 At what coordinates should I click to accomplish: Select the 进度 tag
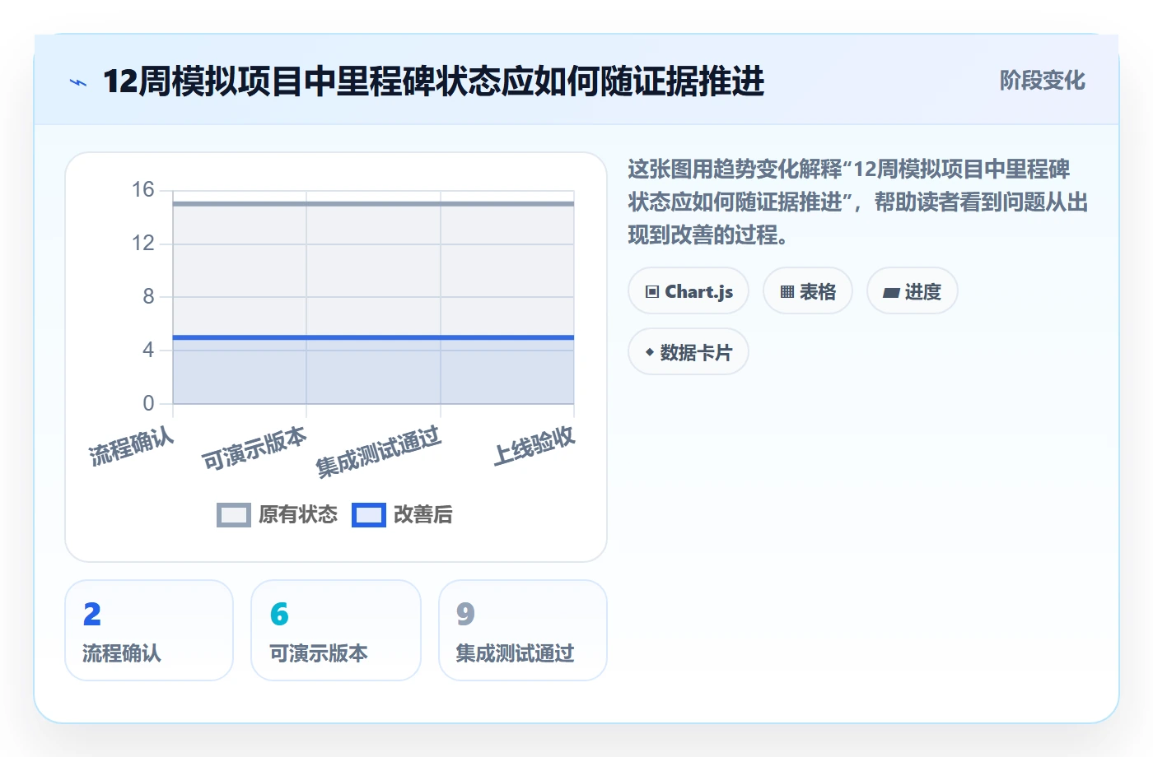[913, 291]
